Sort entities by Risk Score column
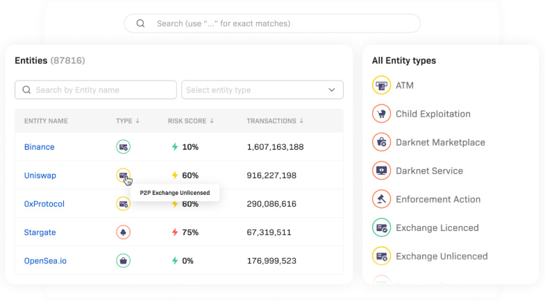The width and height of the screenshot is (545, 301). point(211,121)
